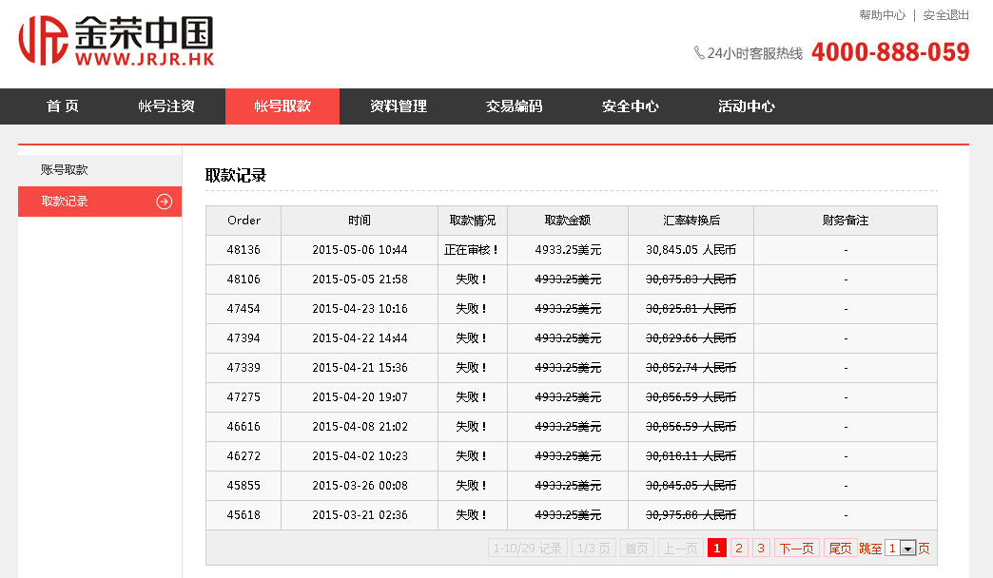Viewport: 993px width, 578px height.
Task: Select the 帐号取款 menu tab
Action: [x=282, y=106]
